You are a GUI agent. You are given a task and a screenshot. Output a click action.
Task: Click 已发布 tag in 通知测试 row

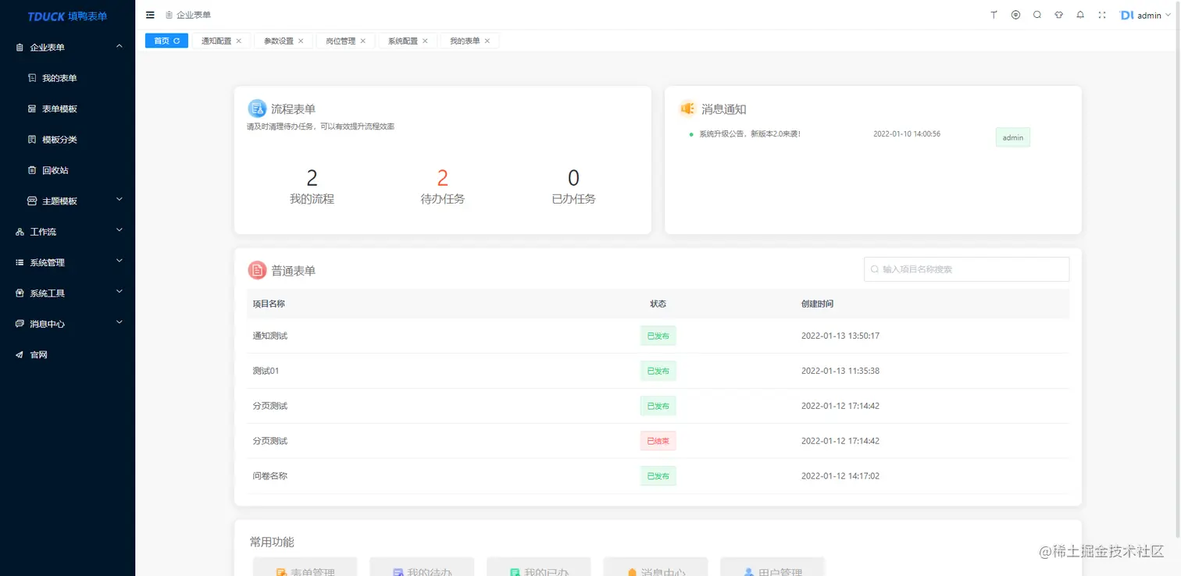pos(658,336)
